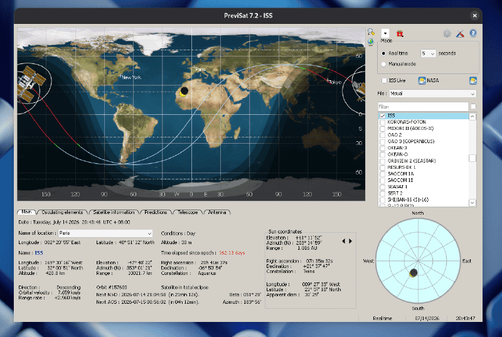Check the OKEAN-3 checkbox
The height and width of the screenshot is (337, 502).
click(382, 148)
